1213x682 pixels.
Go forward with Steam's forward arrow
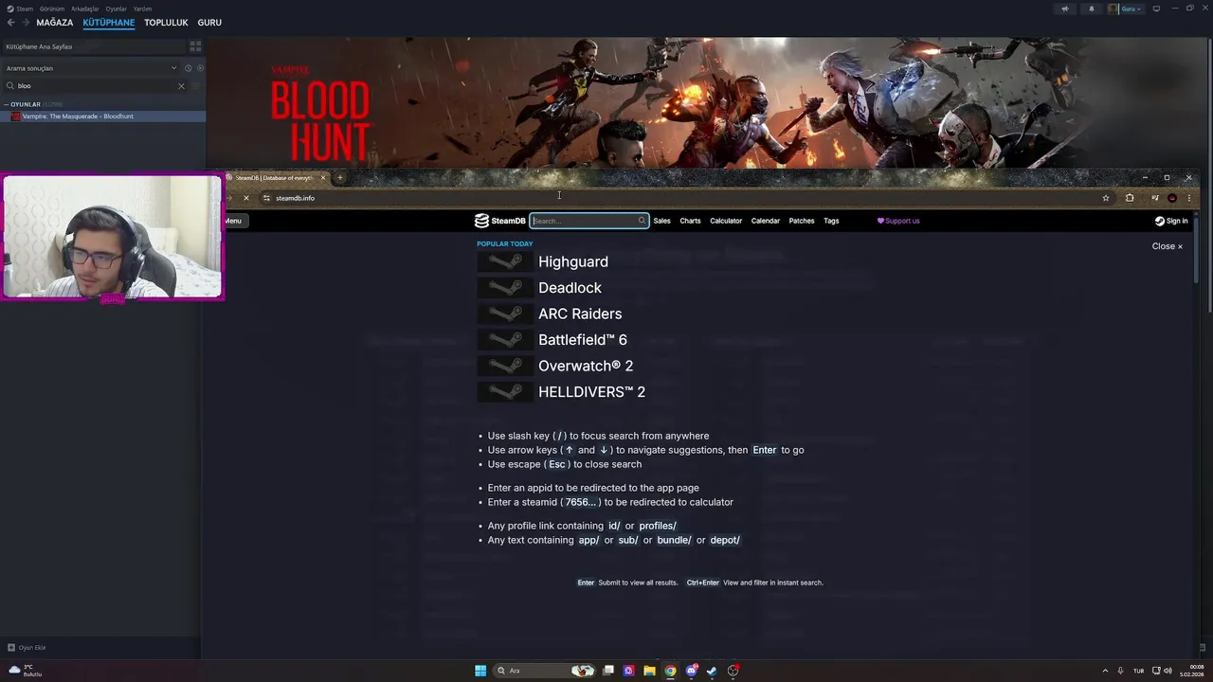click(x=26, y=23)
